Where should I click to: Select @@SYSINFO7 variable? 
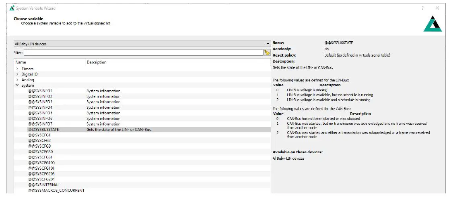(40, 124)
